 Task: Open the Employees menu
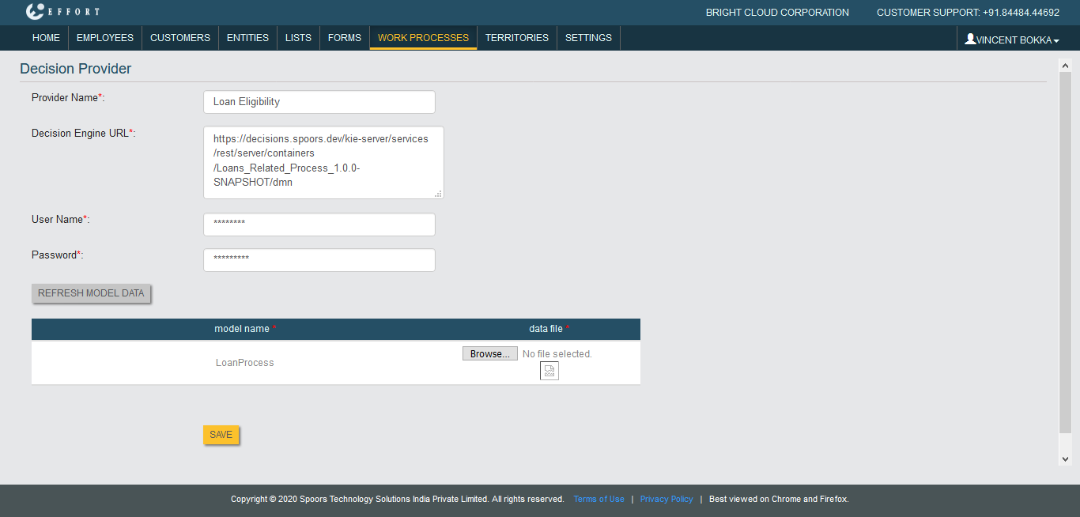[105, 38]
